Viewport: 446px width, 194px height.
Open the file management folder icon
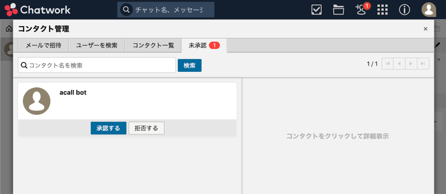339,10
